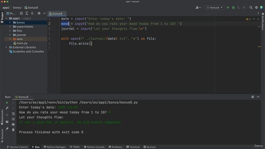Click Expand All in Project panel

point(26,13)
